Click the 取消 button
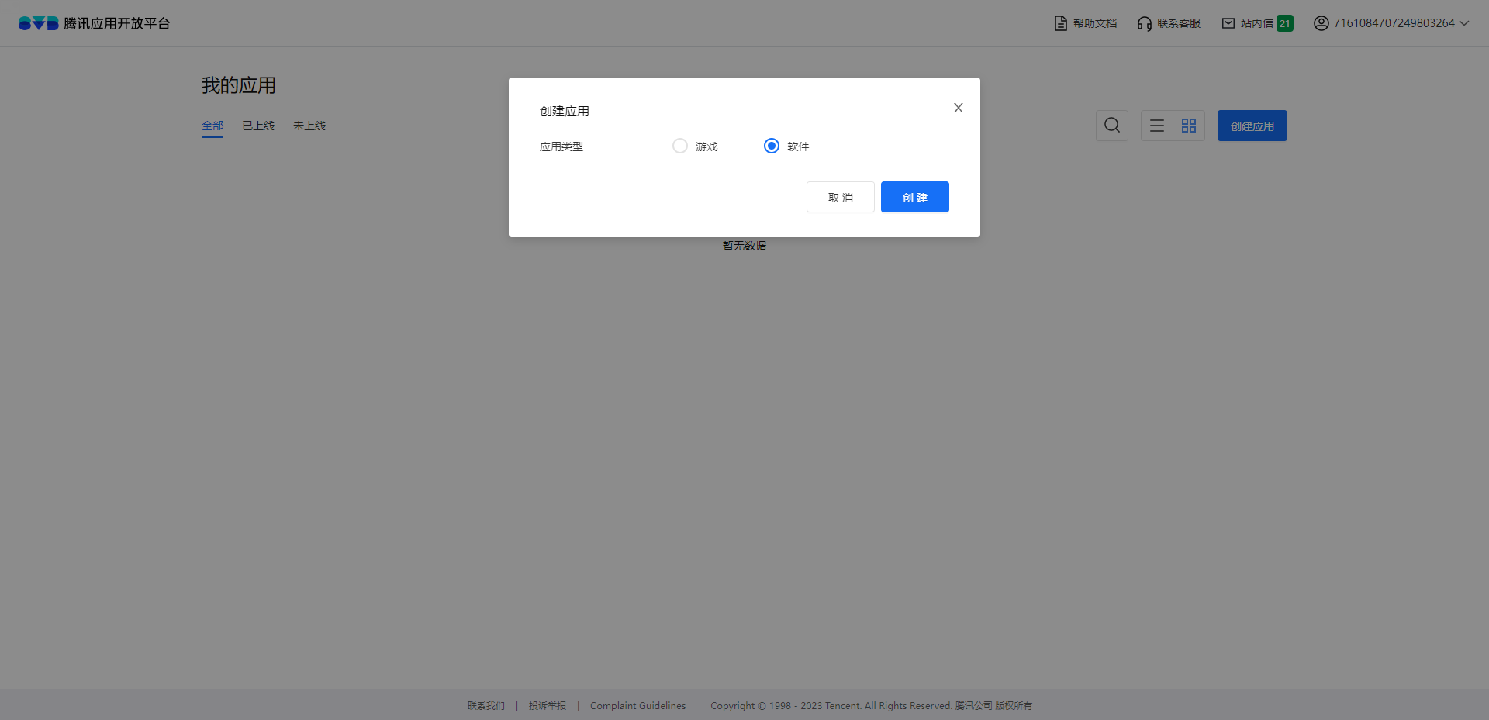Viewport: 1489px width, 720px height. 841,197
